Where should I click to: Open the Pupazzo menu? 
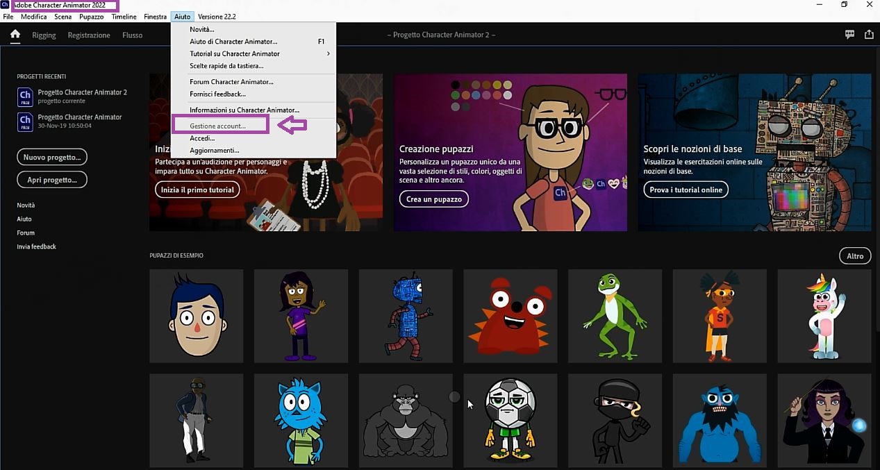(x=91, y=17)
